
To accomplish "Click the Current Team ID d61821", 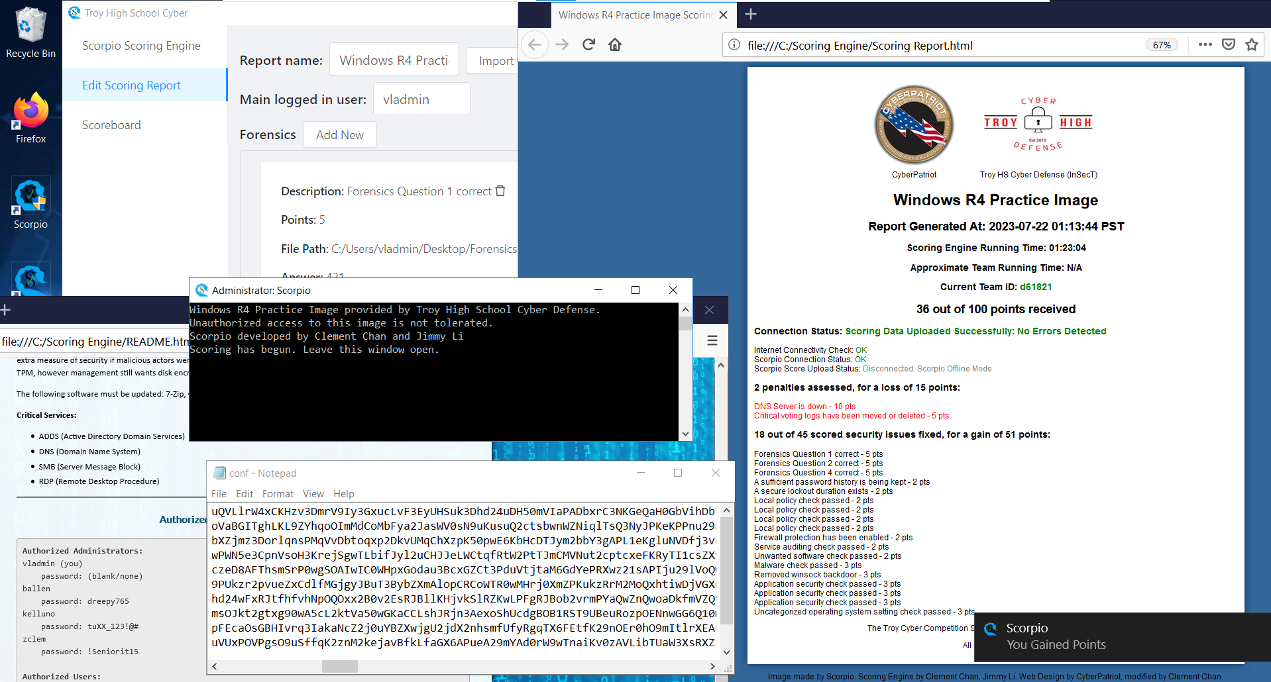I will (x=1036, y=287).
